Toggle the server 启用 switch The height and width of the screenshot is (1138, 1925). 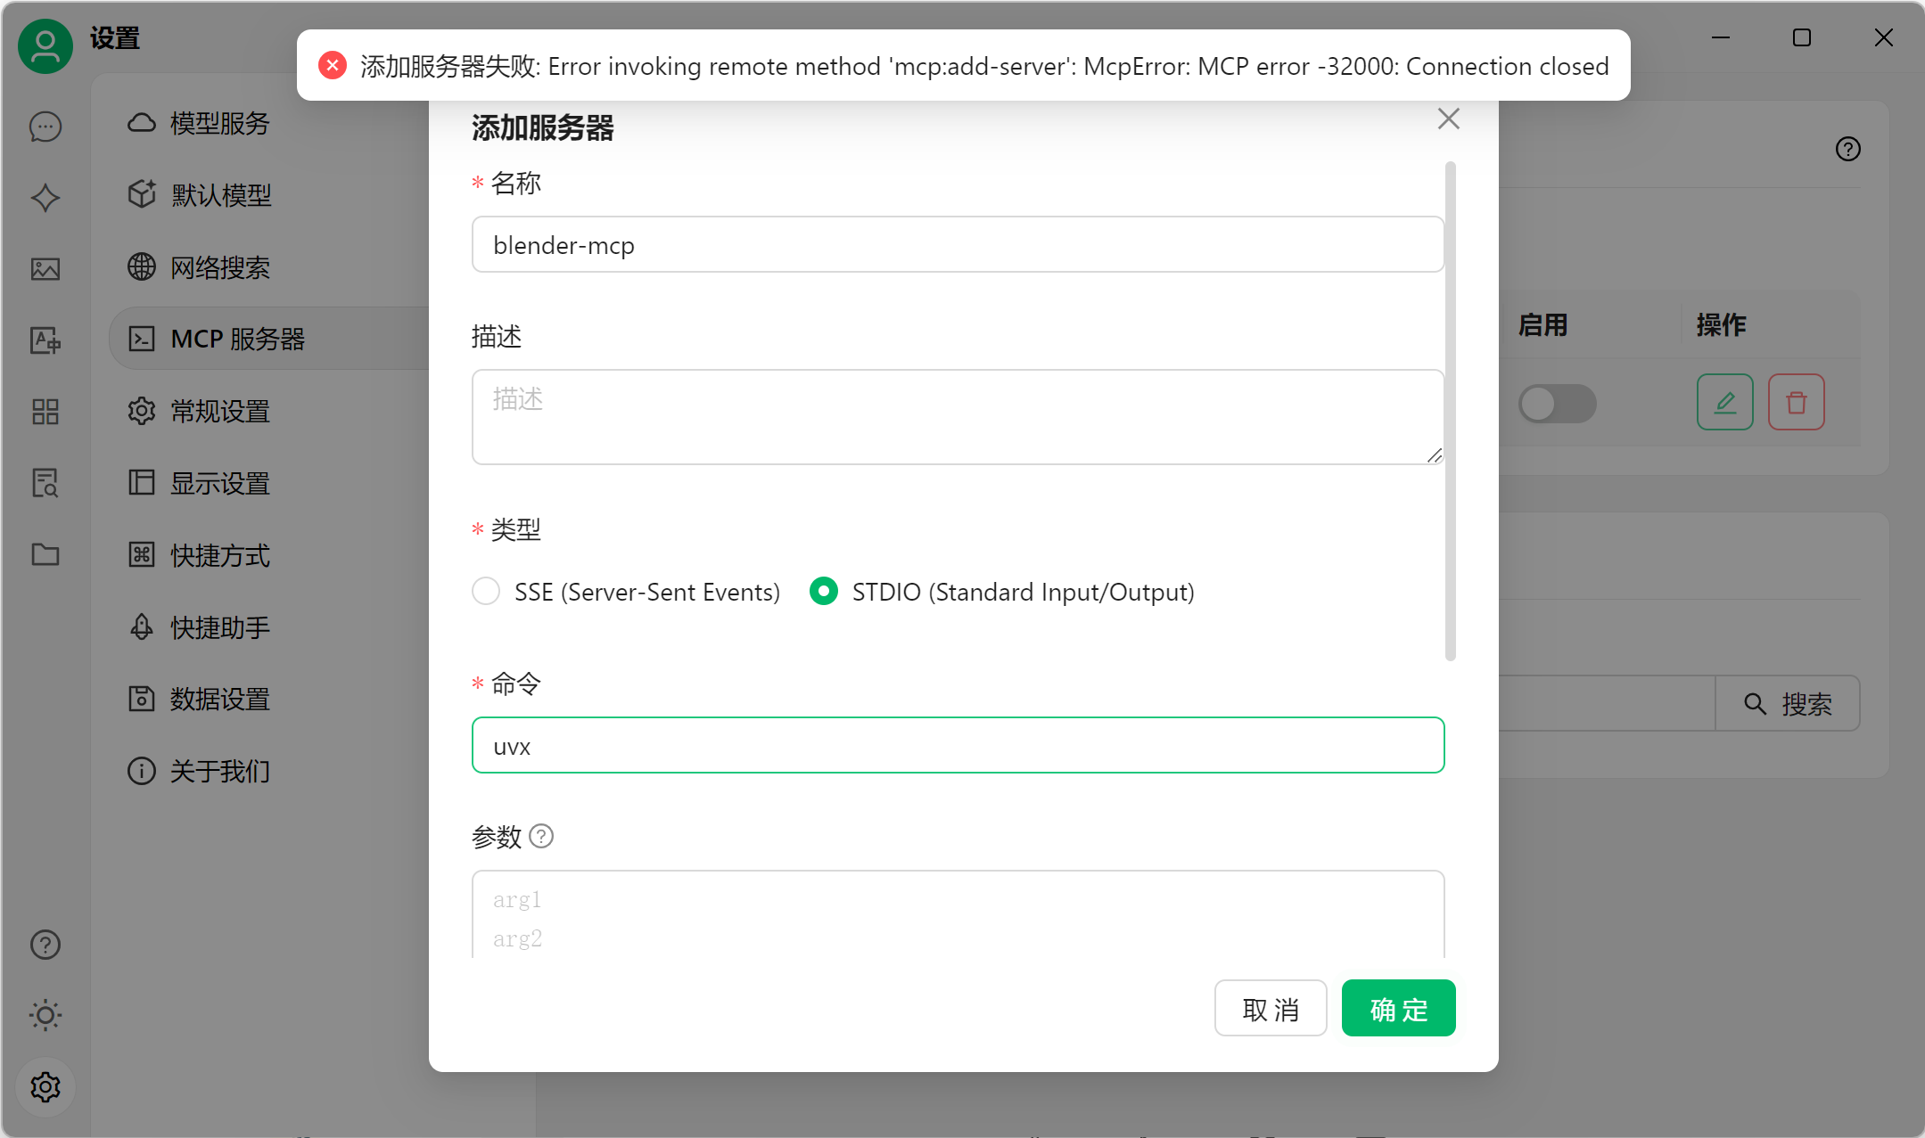coord(1557,404)
